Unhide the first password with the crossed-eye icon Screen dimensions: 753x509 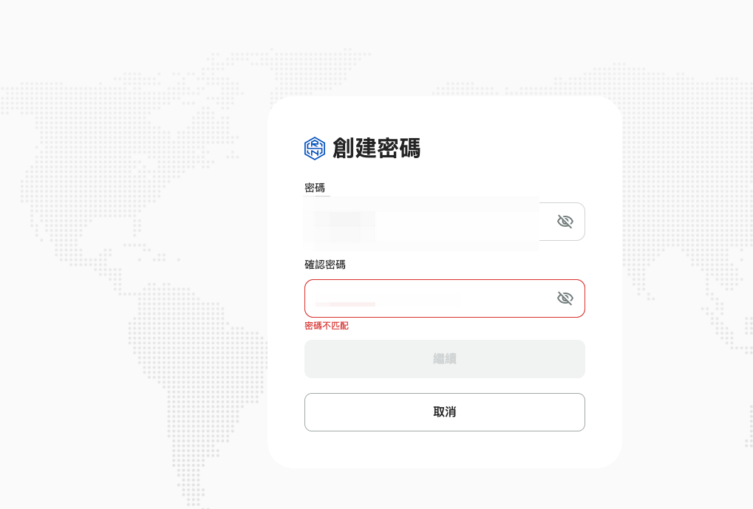pyautogui.click(x=565, y=222)
